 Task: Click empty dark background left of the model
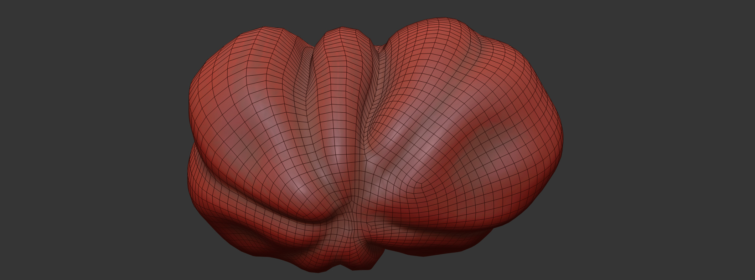click(89, 143)
